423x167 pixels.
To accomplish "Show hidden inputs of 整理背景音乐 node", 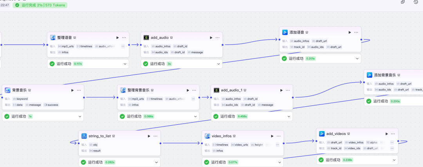I will 193,99.
